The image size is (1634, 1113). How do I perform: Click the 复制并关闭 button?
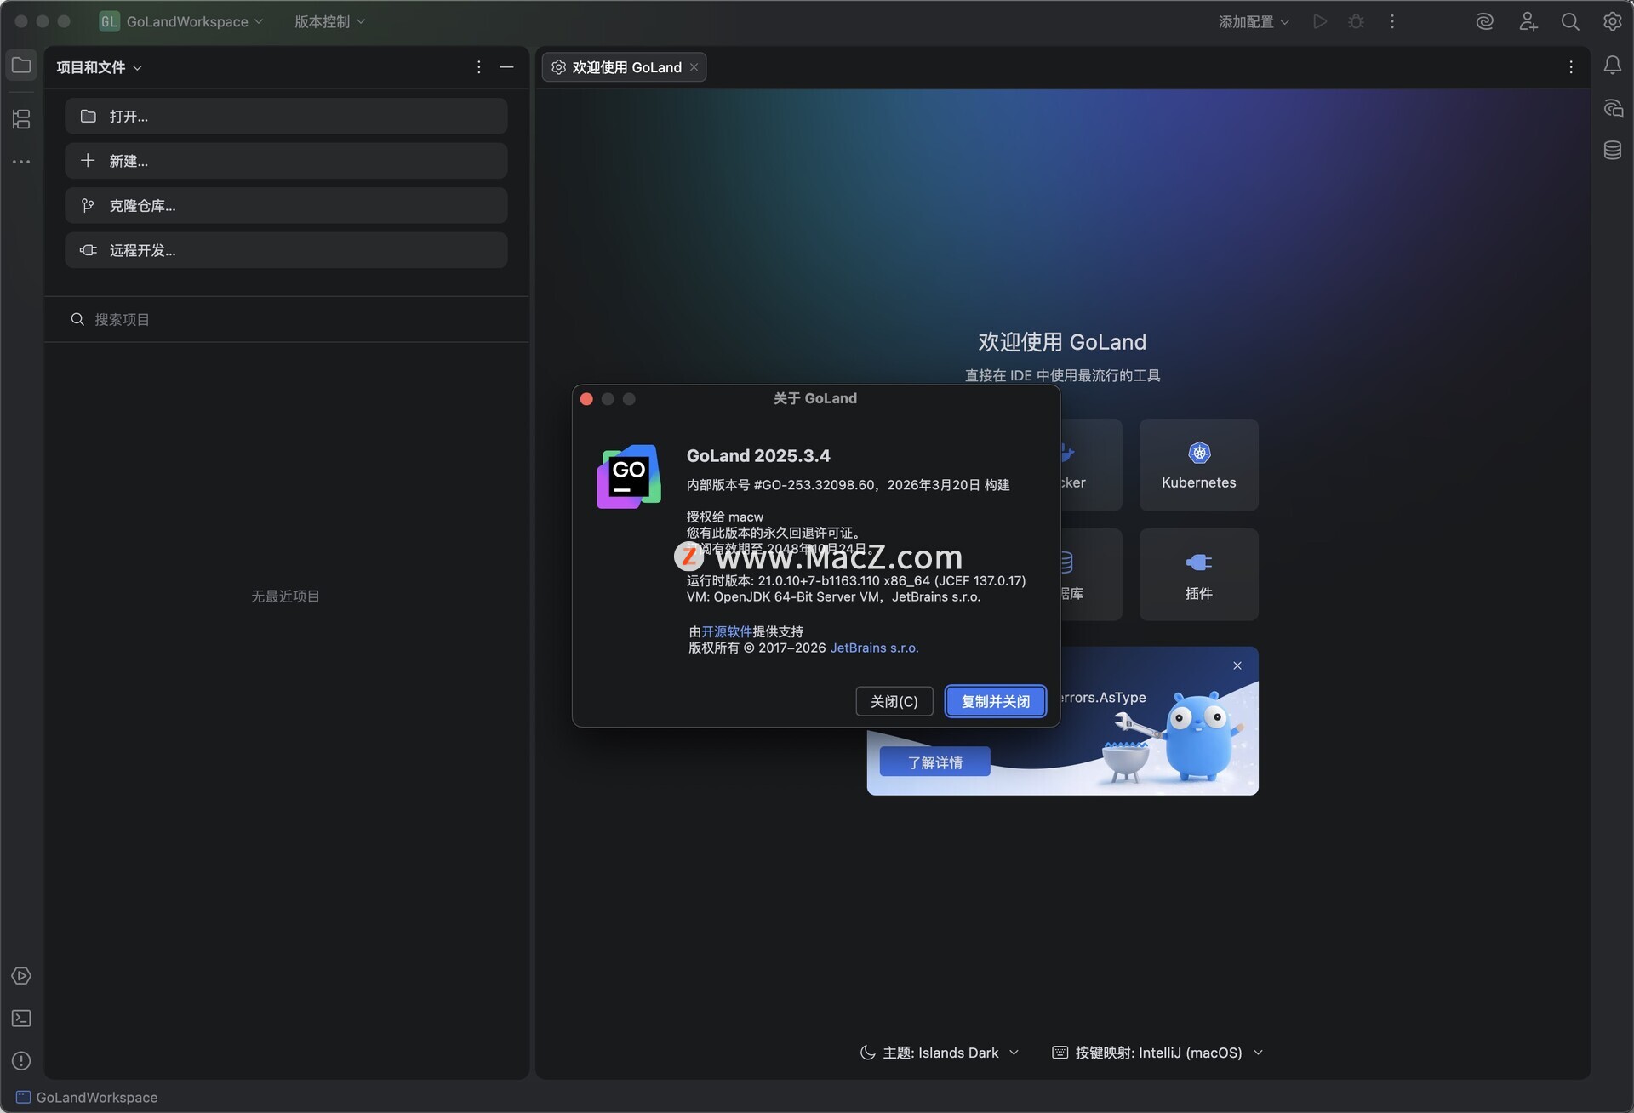pos(995,701)
